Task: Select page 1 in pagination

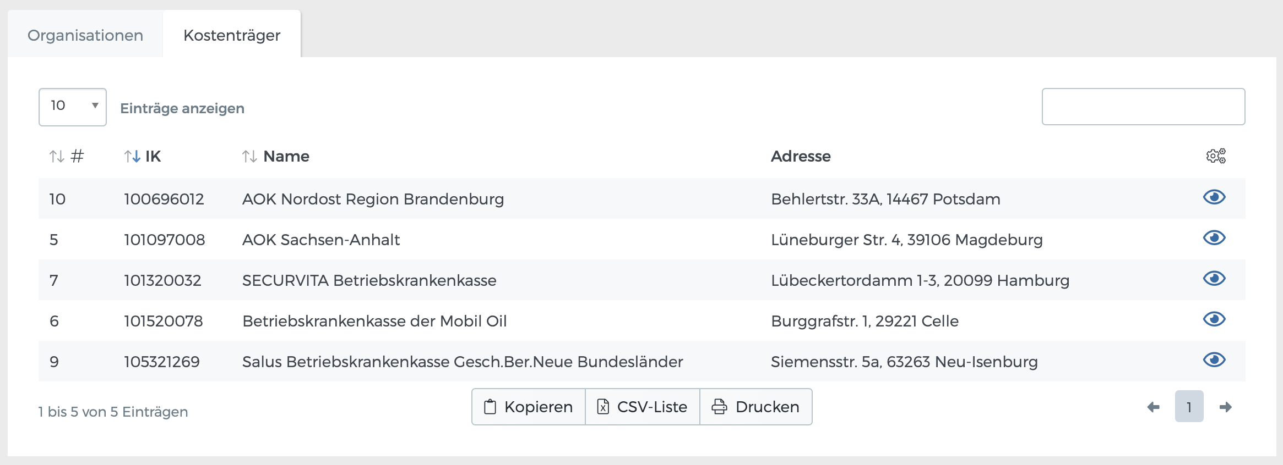Action: click(1189, 406)
